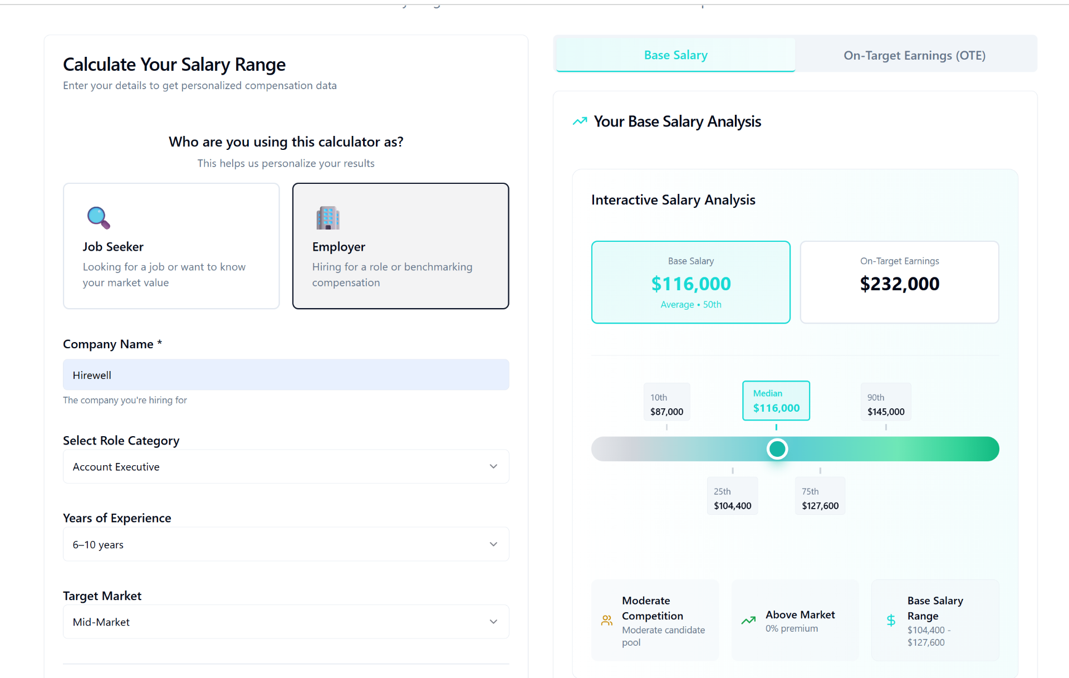
Task: Open the Target Market dropdown
Action: pos(285,622)
